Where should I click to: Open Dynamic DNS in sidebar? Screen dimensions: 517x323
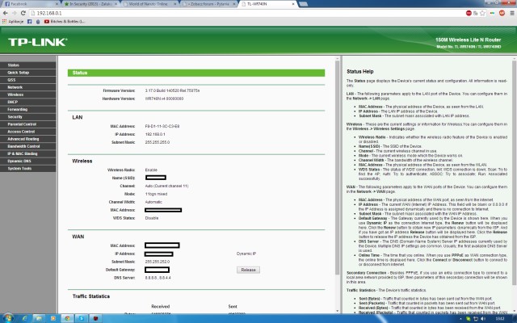(28, 161)
